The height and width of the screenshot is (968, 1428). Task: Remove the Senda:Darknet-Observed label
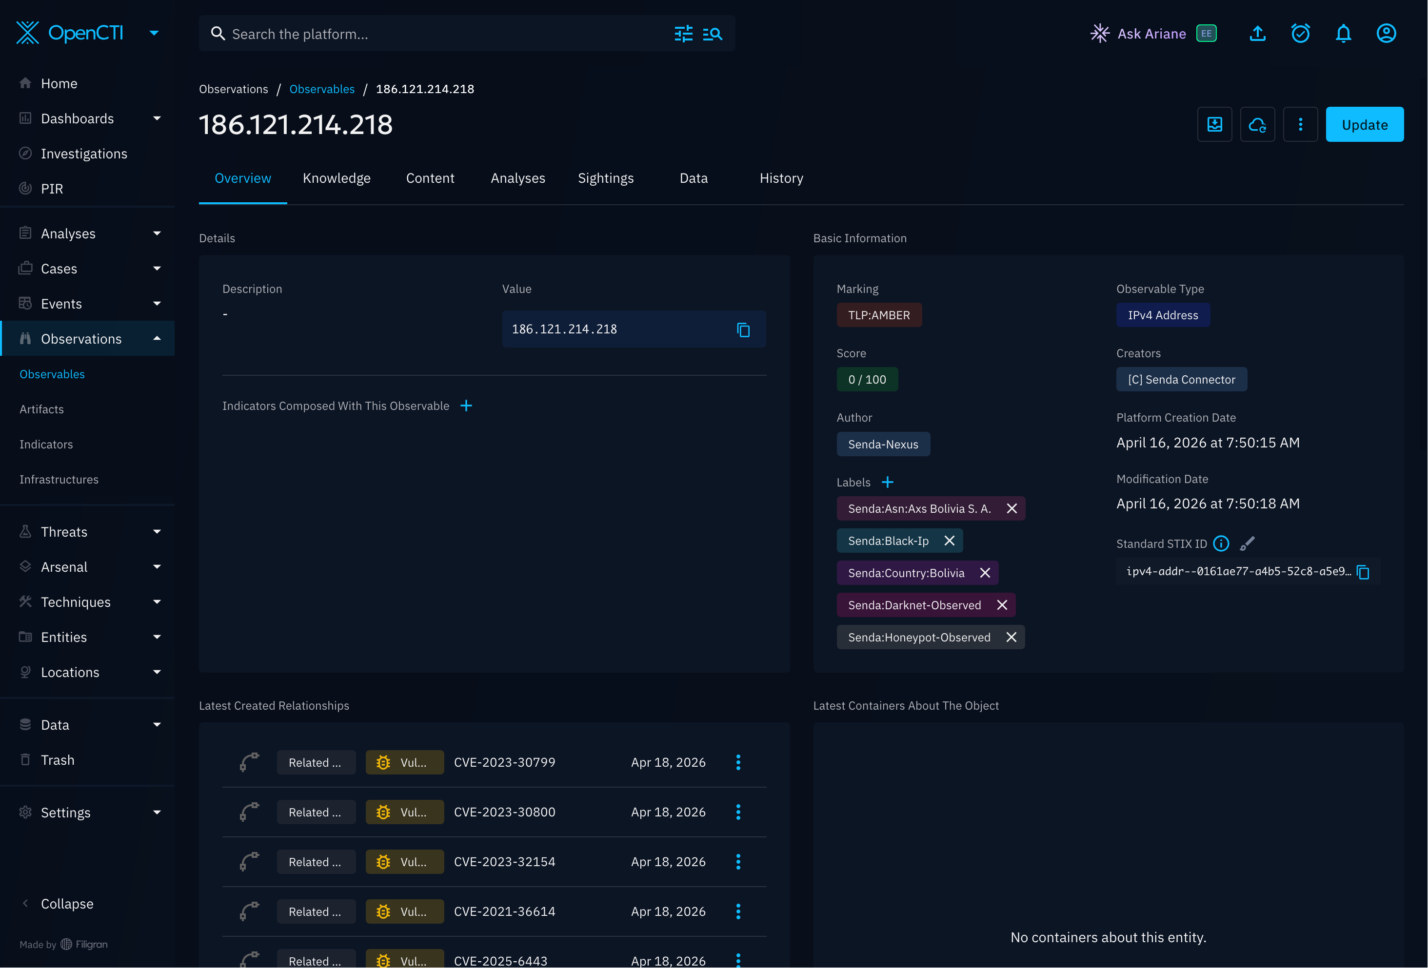pos(1002,605)
